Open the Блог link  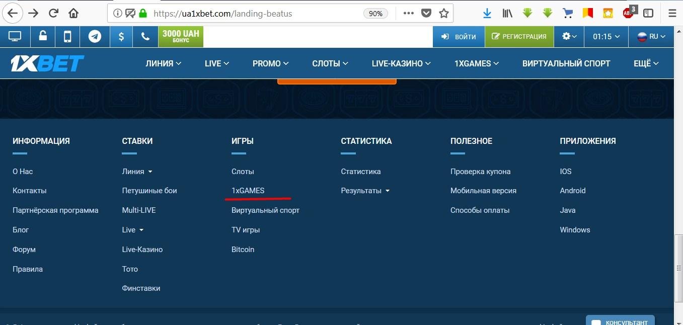(21, 230)
